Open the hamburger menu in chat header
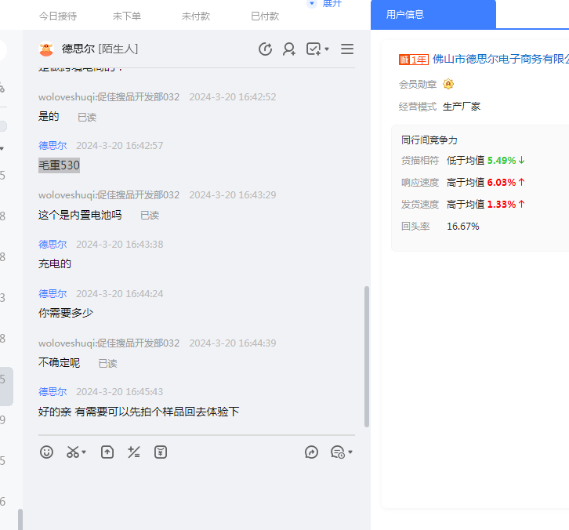Viewport: 569px width, 530px height. coord(347,49)
